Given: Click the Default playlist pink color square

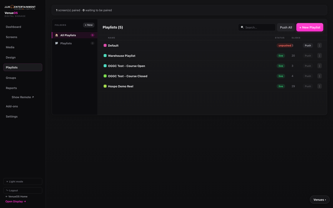Looking at the screenshot, I should pyautogui.click(x=105, y=45).
